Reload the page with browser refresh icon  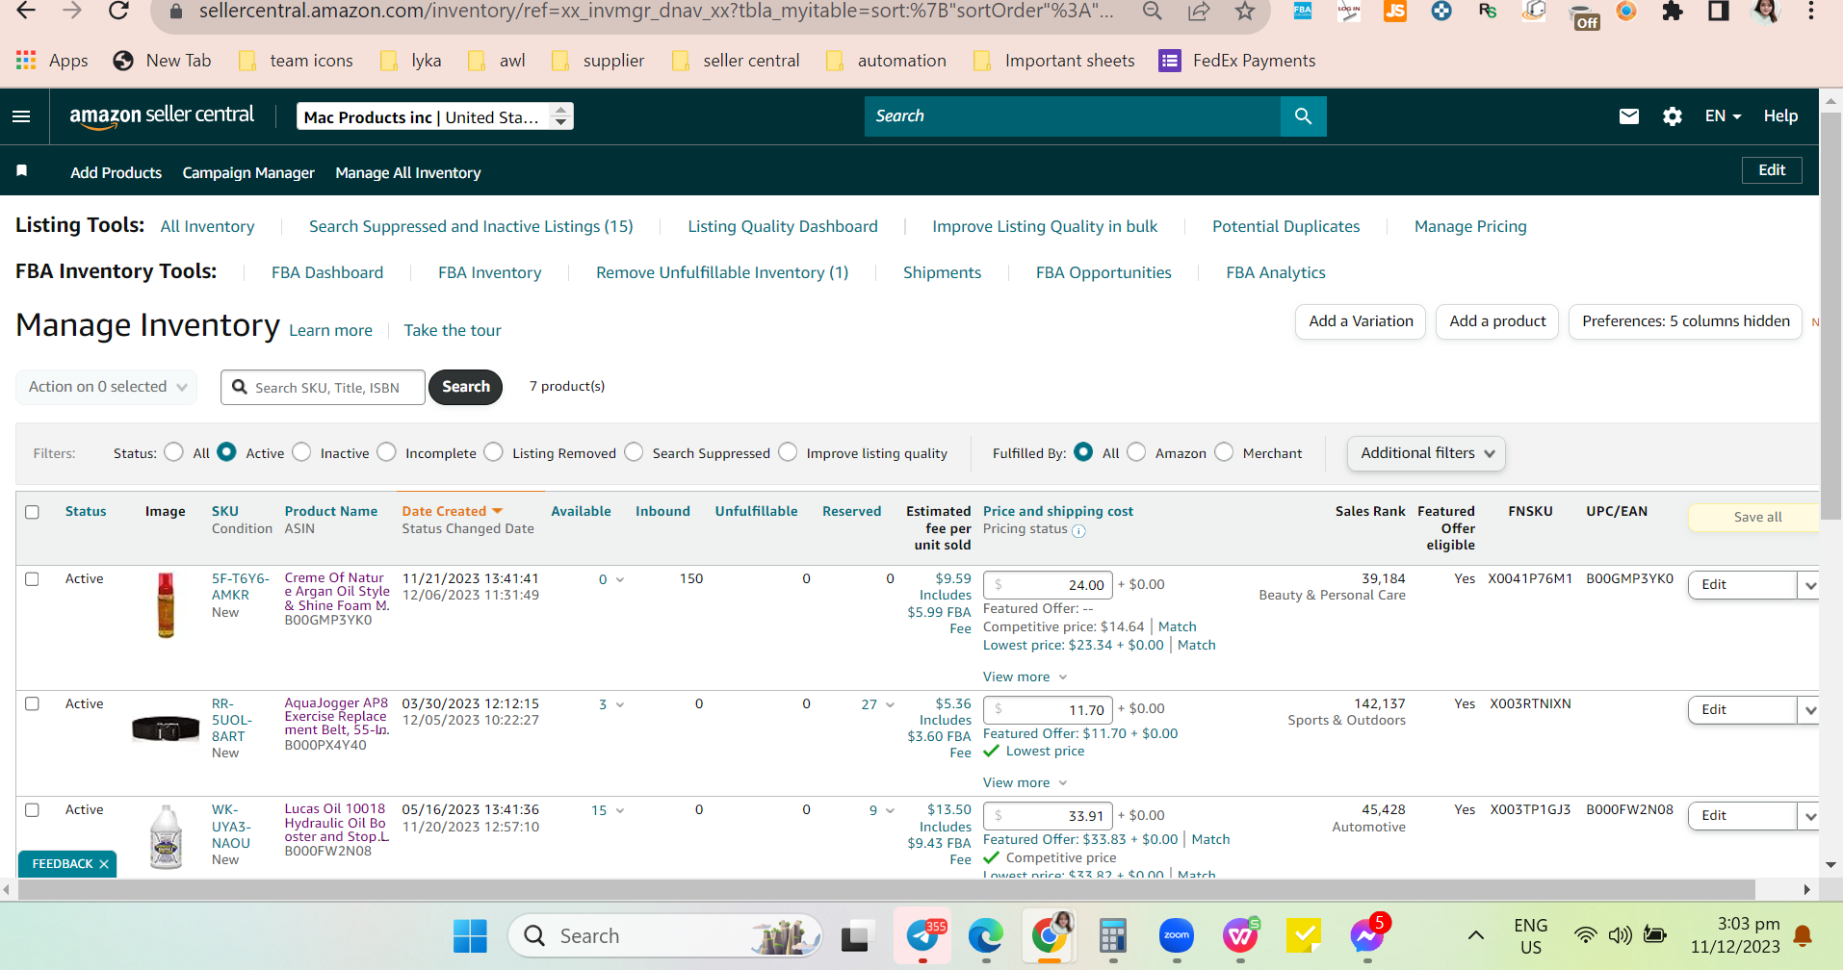pos(118,12)
